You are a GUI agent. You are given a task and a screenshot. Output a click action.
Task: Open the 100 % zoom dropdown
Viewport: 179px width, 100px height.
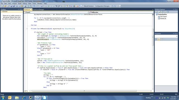pos(30,91)
